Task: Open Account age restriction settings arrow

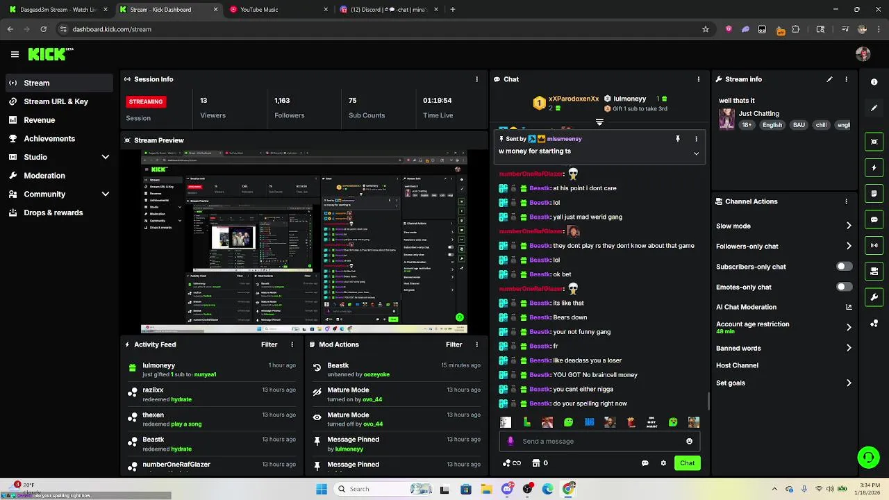Action: tap(849, 327)
